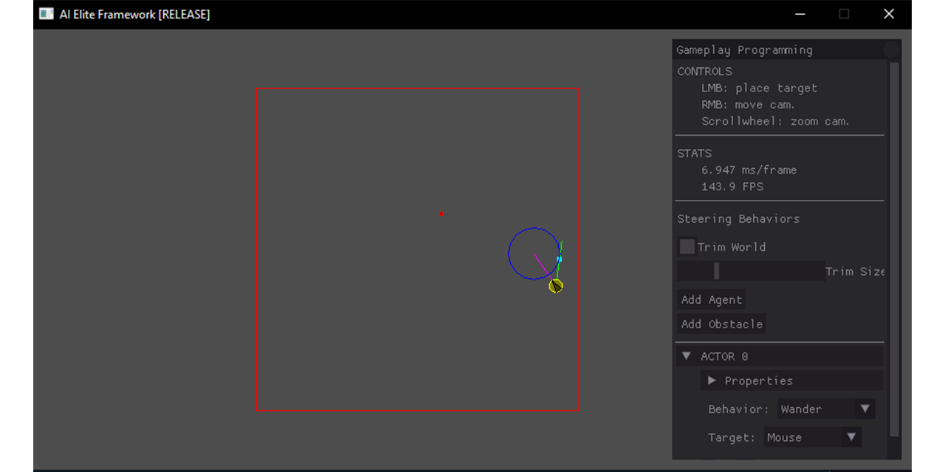Click the Gameplay Programming panel title

click(x=744, y=49)
